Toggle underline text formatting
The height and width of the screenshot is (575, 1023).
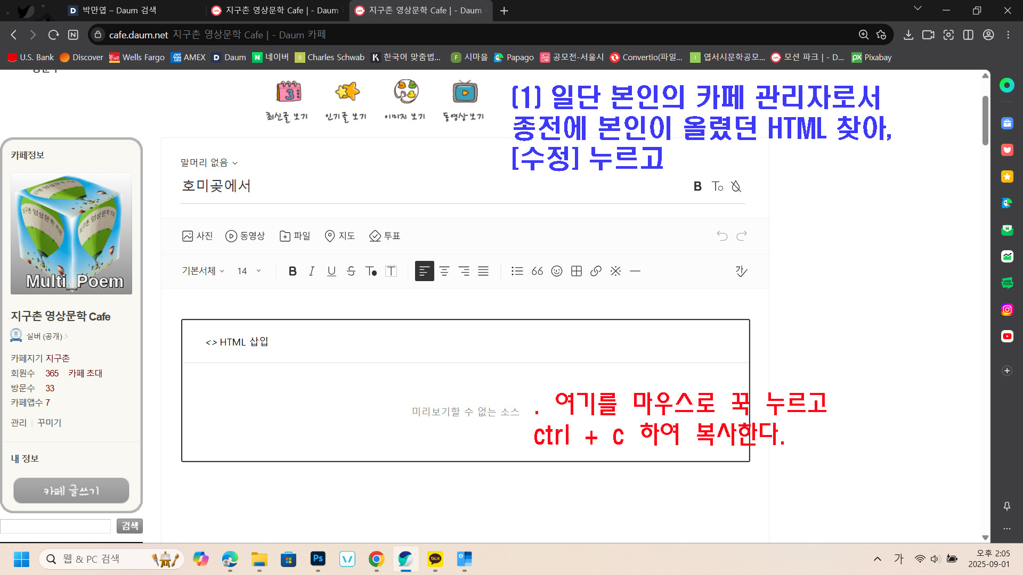(331, 271)
